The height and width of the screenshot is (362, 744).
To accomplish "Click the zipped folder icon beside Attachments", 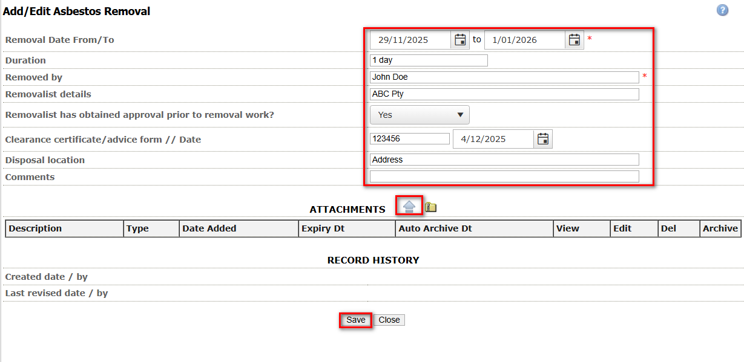I will [x=430, y=207].
